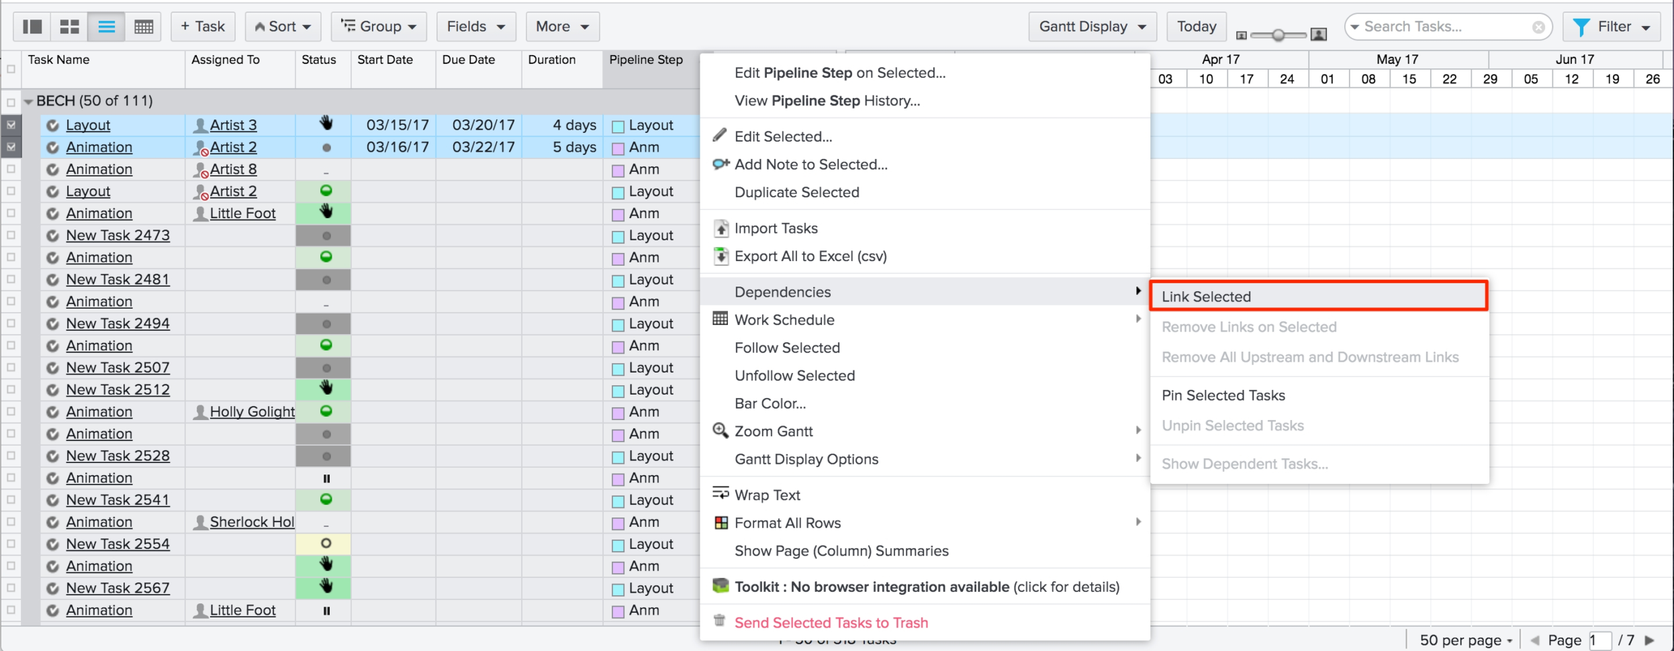Toggle the select-all checkbox in the header
The image size is (1674, 651).
(11, 68)
